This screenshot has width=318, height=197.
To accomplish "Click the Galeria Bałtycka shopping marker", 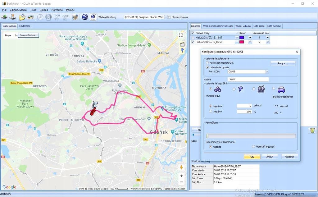I will click(99, 61).
